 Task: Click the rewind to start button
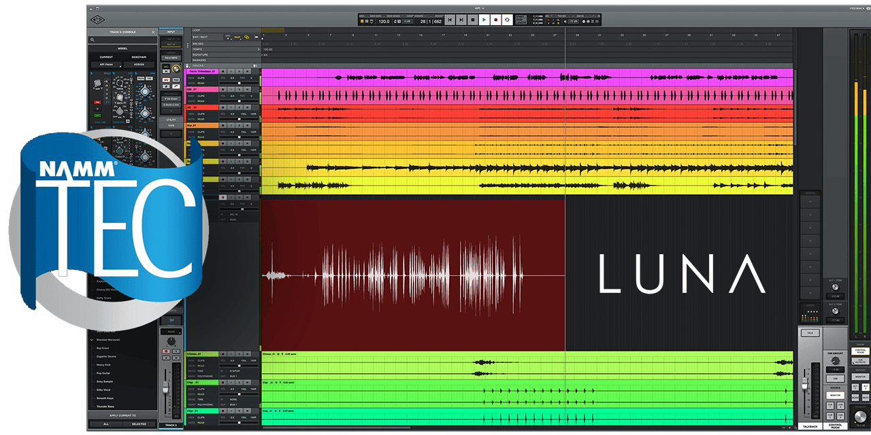pyautogui.click(x=449, y=20)
